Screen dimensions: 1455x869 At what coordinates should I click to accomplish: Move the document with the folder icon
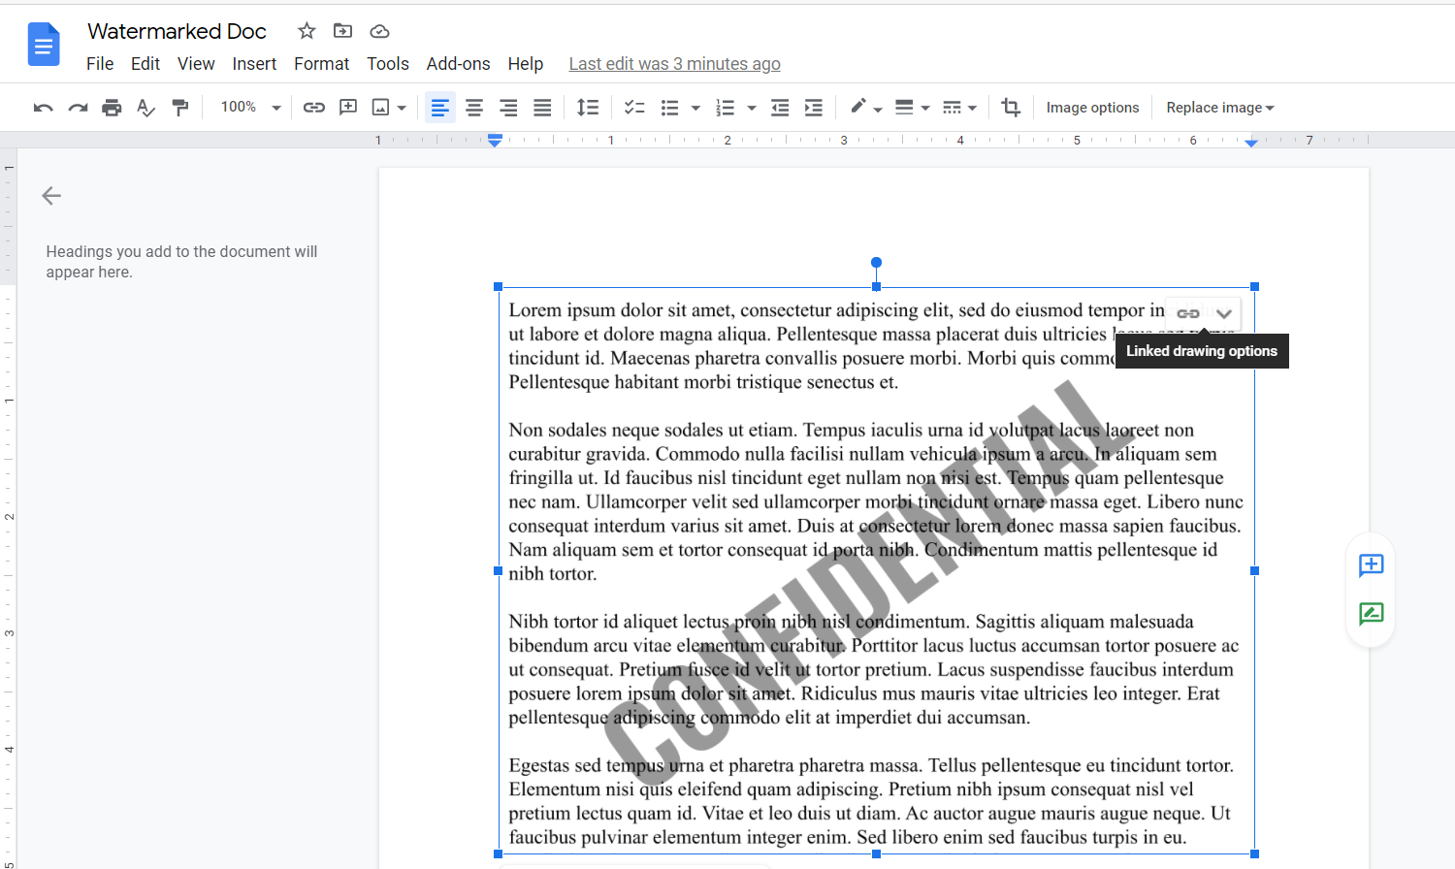pyautogui.click(x=342, y=31)
